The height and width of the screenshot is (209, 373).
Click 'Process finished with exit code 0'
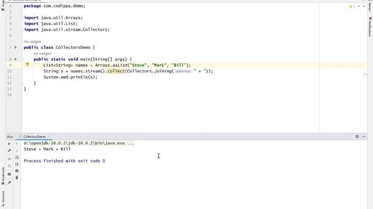[x=64, y=161]
